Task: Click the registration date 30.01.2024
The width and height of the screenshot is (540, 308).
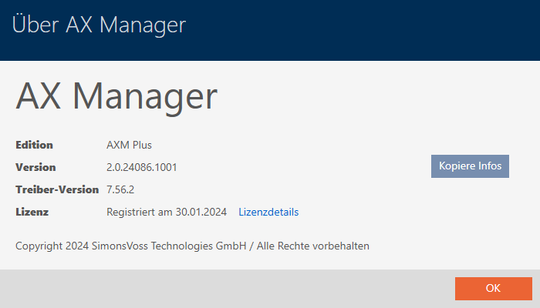Action: 201,212
